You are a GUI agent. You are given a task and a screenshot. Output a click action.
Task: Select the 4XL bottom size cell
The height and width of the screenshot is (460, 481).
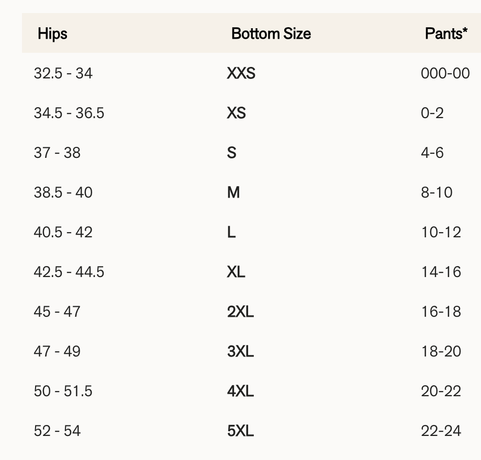pyautogui.click(x=240, y=391)
